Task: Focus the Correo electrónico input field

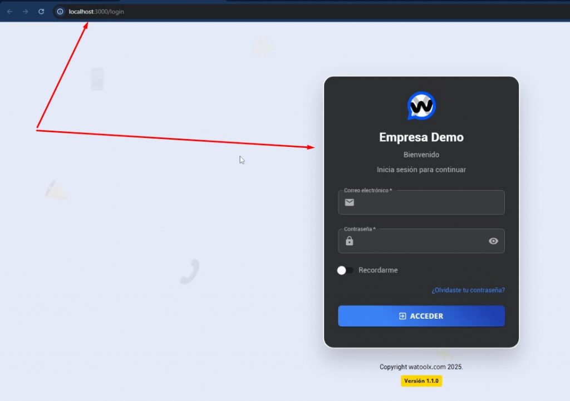Action: (x=429, y=202)
